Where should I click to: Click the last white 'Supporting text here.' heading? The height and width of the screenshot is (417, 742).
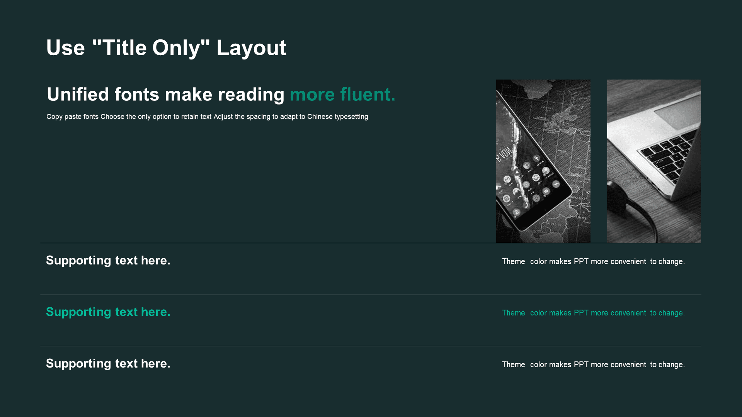[x=108, y=364]
